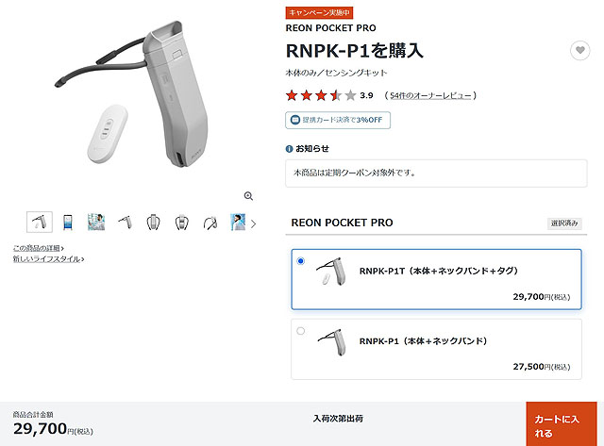The width and height of the screenshot is (604, 446).
Task: Click the キャンペーン実施中 label
Action: click(319, 12)
